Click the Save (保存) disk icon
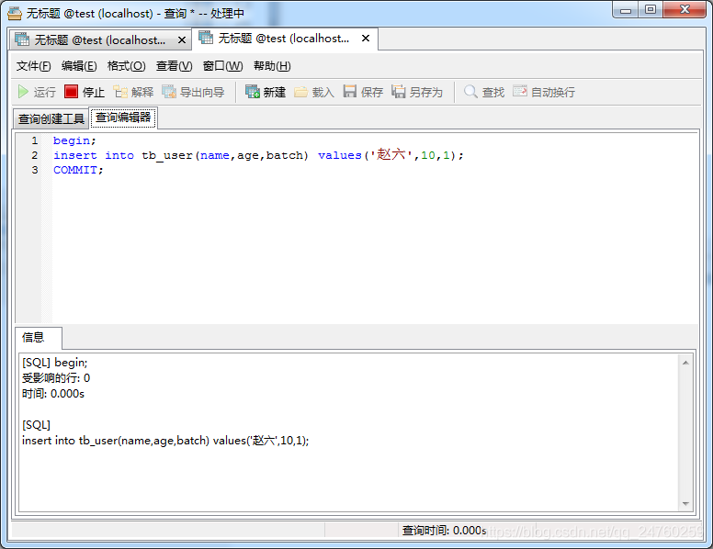713x549 pixels. tap(350, 92)
